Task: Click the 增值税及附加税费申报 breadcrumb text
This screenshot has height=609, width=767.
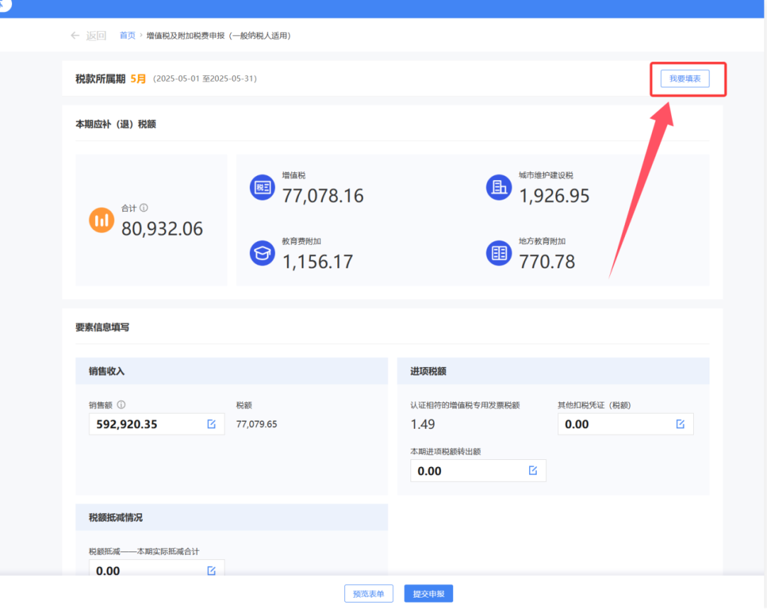Action: (x=218, y=35)
